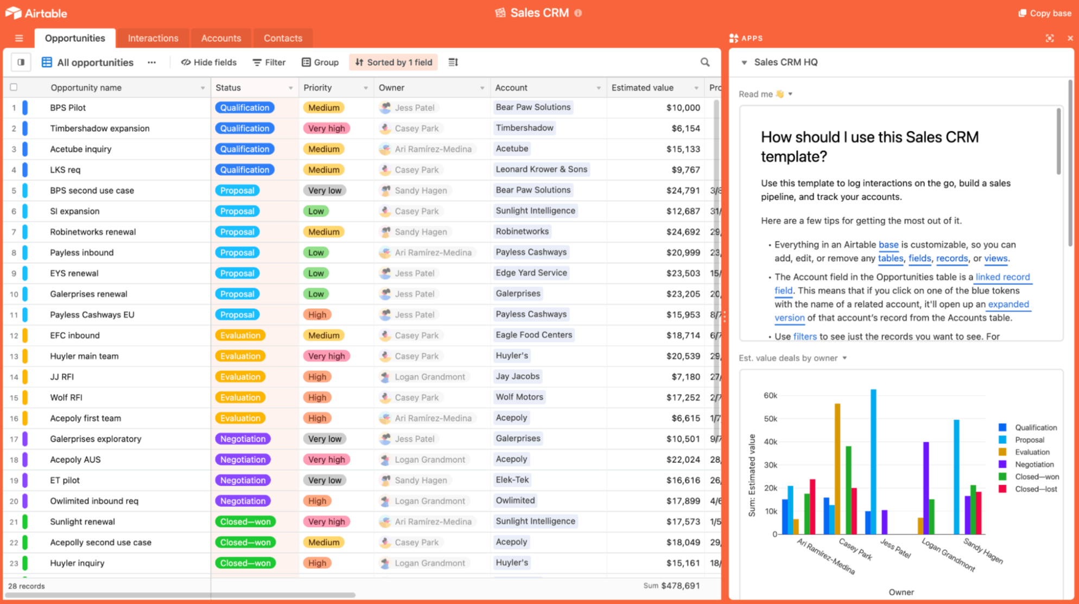Open the Interactions tab

pos(153,38)
